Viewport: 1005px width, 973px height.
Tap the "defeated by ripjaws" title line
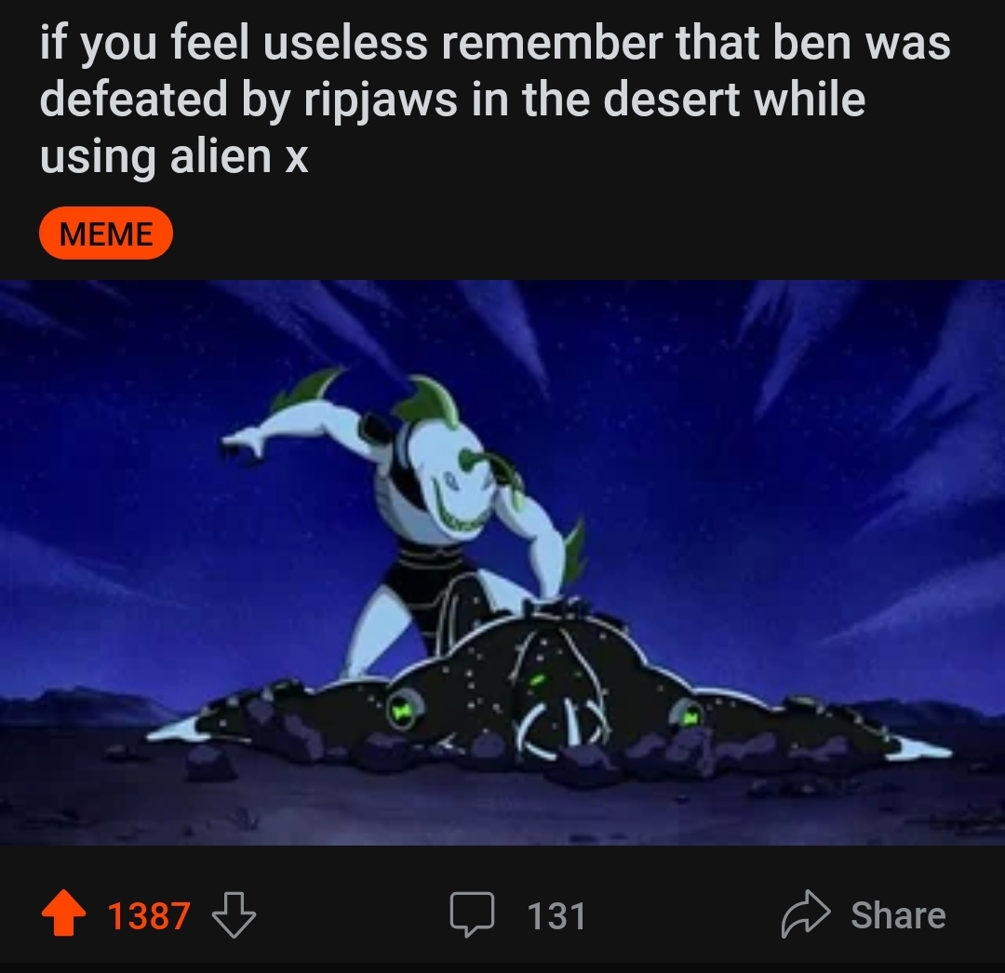pos(248,100)
